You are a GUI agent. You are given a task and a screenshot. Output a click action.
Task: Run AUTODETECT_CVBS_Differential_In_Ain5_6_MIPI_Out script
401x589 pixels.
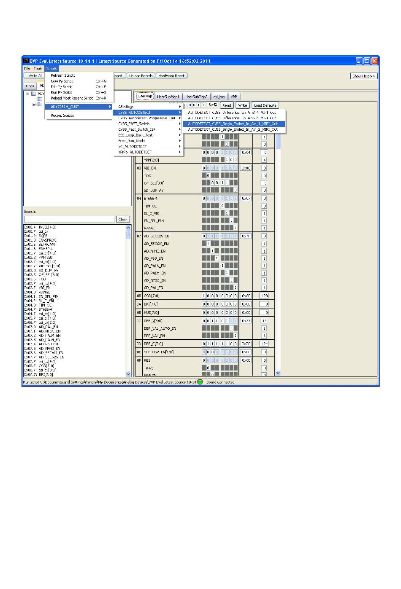tap(234, 118)
